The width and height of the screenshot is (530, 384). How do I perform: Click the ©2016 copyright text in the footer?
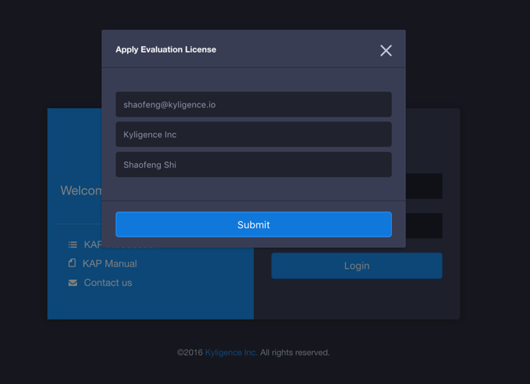coord(190,353)
